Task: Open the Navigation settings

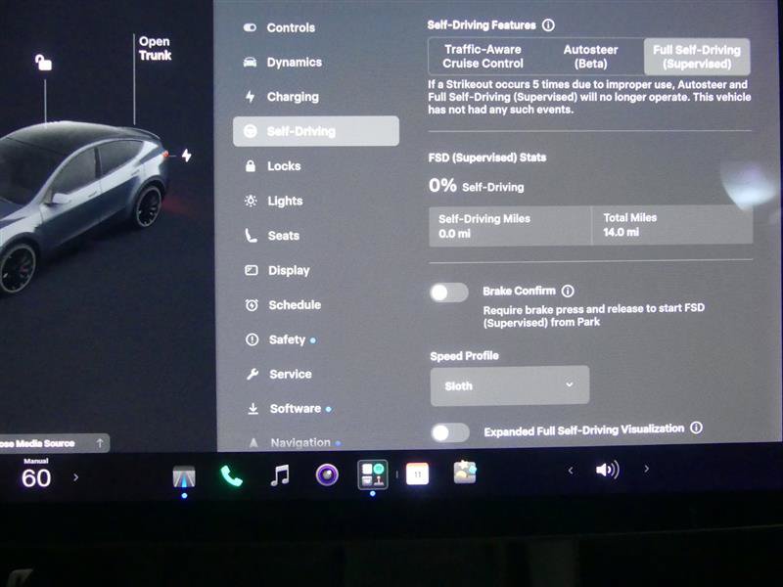Action: coord(300,443)
